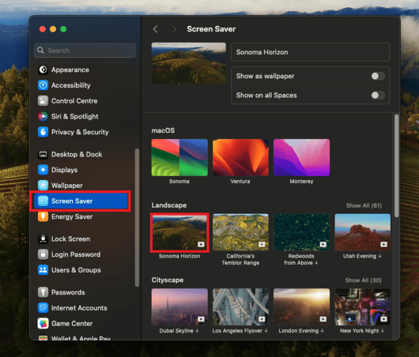Enable the Show as wallpaper switch

[377, 76]
